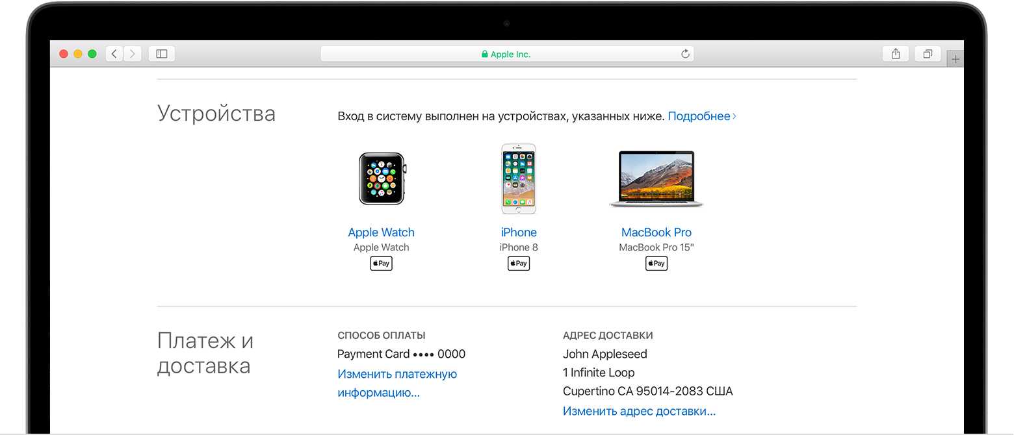The width and height of the screenshot is (1014, 435).
Task: Reload the page using the refresh icon
Action: click(685, 54)
